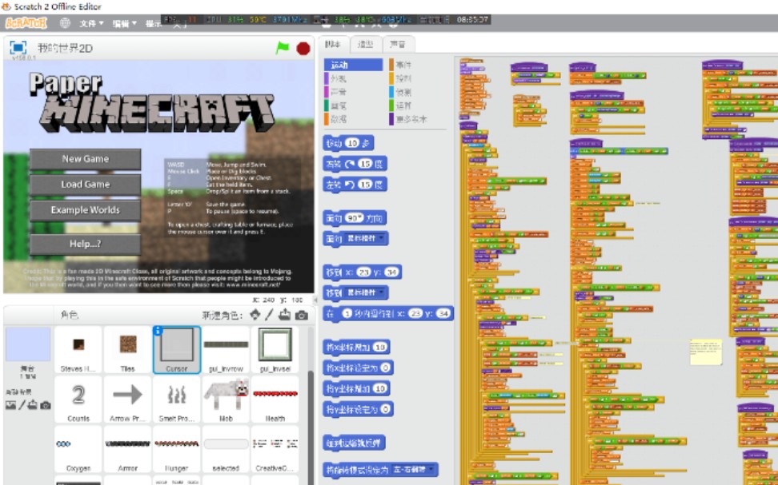Viewport: 778px width, 485px height.
Task: Click the red stop sign button
Action: 303,48
